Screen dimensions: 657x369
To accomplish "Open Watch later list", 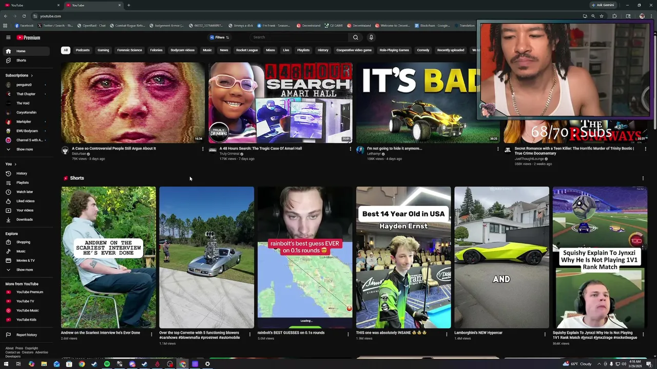I will 26,192.
